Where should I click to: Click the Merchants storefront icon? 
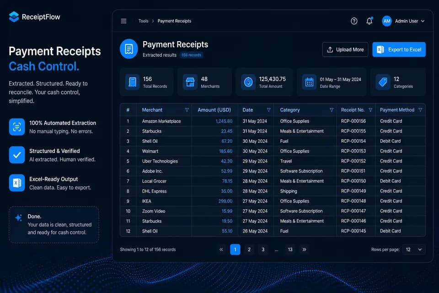[x=190, y=82]
